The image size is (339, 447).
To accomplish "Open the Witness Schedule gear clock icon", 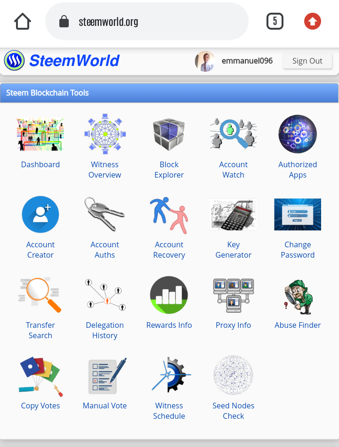I will 170,375.
